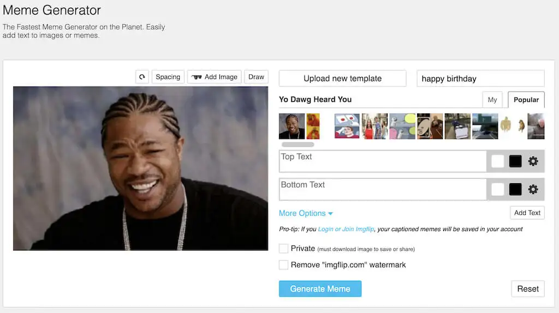
Task: Select the Yo Dawg template thumbnail
Action: coord(292,126)
